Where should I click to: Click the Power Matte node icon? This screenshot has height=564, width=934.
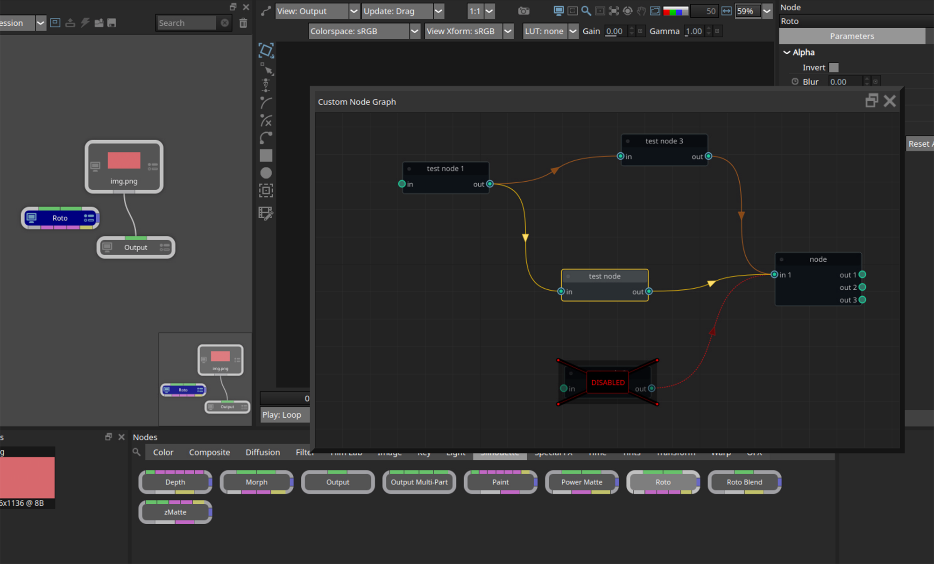[582, 481]
